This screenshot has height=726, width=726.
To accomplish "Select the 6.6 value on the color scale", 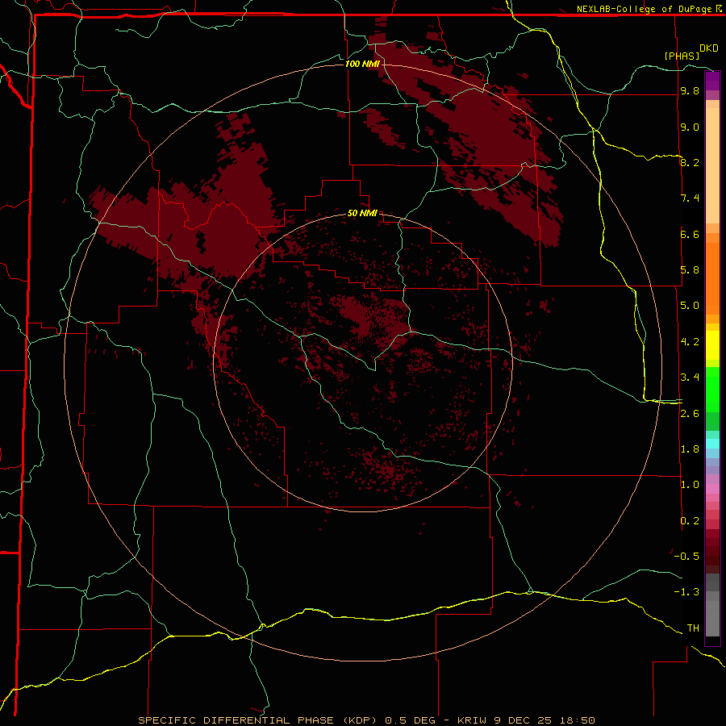I will [690, 234].
